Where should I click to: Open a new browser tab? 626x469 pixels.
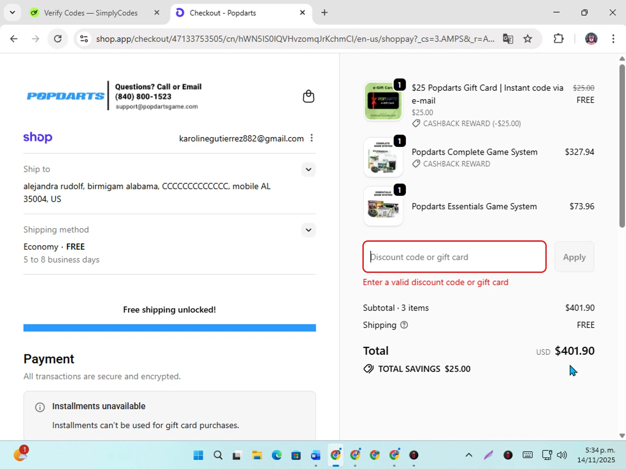click(324, 13)
